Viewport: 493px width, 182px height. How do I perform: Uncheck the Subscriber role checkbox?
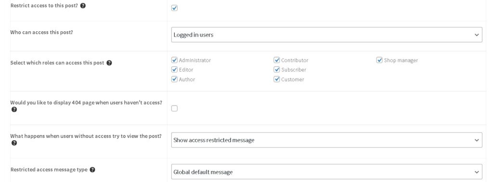coord(277,69)
